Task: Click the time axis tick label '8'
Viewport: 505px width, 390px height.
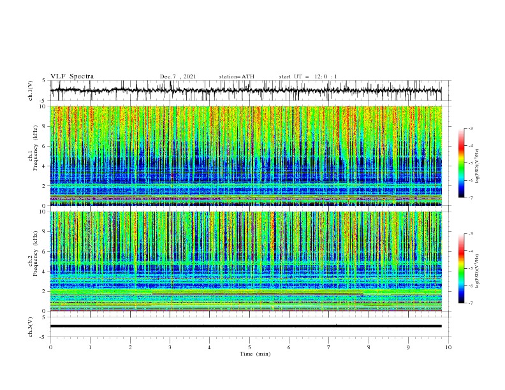Action: [369, 347]
